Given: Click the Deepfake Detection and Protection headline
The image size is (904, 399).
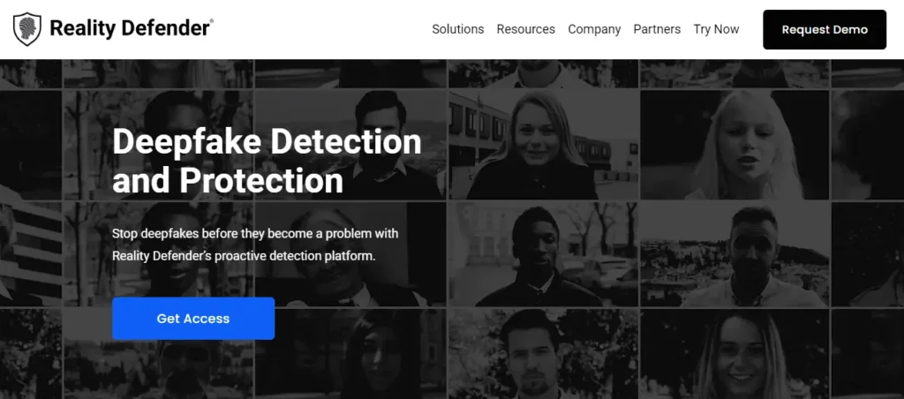Looking at the screenshot, I should tap(267, 161).
